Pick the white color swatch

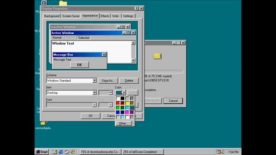(118, 99)
